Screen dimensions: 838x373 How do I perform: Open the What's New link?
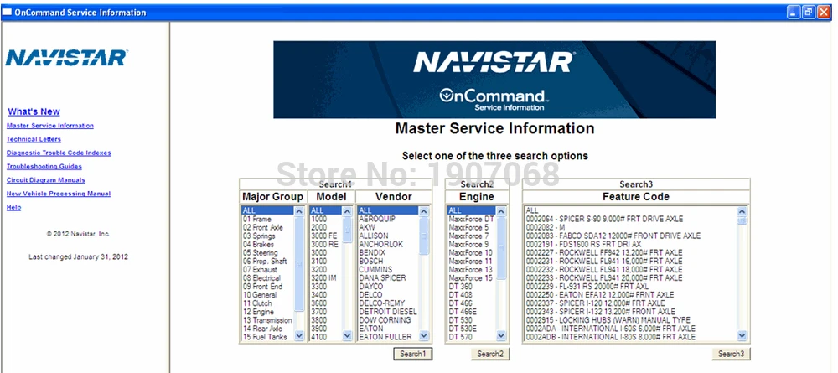click(34, 111)
